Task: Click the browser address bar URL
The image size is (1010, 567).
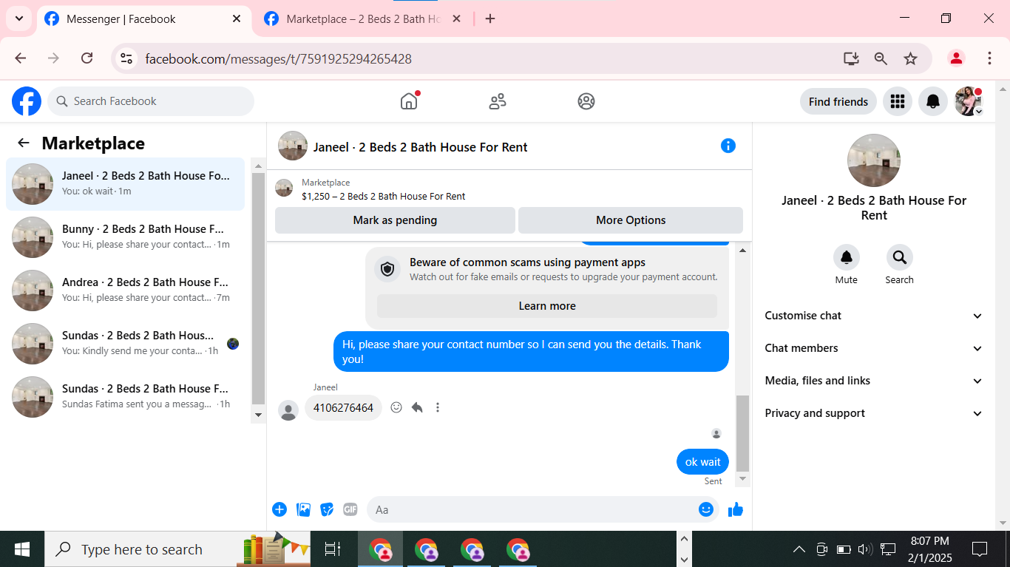Action: (279, 58)
